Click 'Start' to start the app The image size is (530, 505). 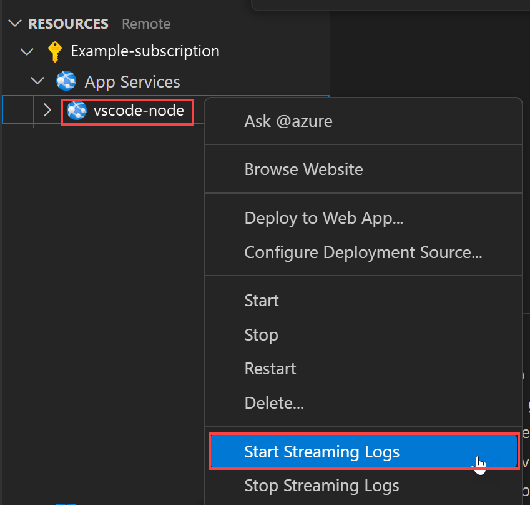pos(262,300)
